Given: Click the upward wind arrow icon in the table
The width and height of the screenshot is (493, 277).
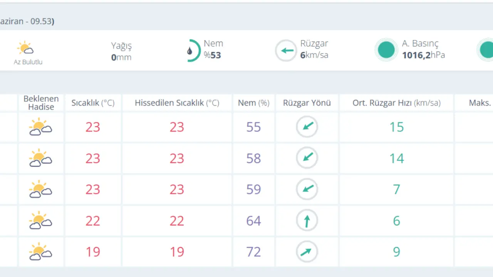Looking at the screenshot, I should tap(307, 221).
